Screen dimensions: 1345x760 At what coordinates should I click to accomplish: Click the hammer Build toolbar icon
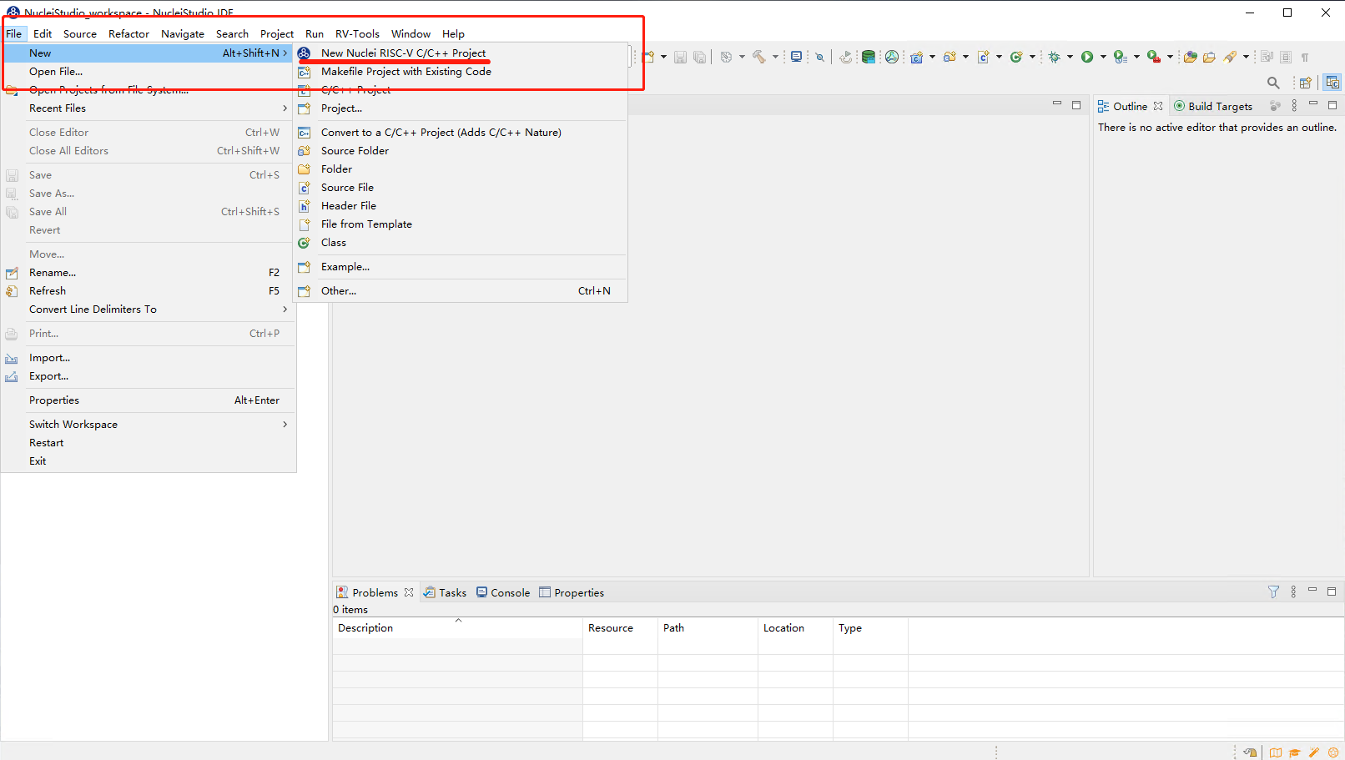758,57
